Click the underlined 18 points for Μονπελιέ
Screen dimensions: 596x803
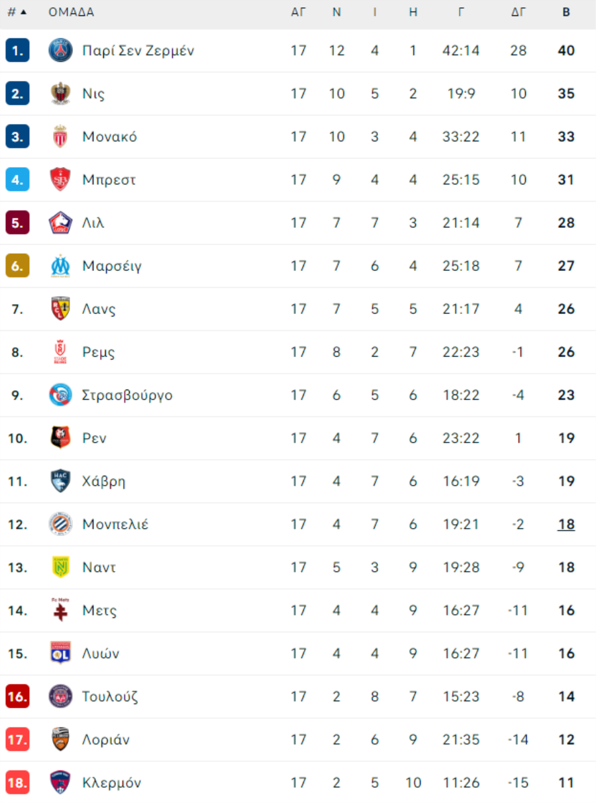pos(566,524)
